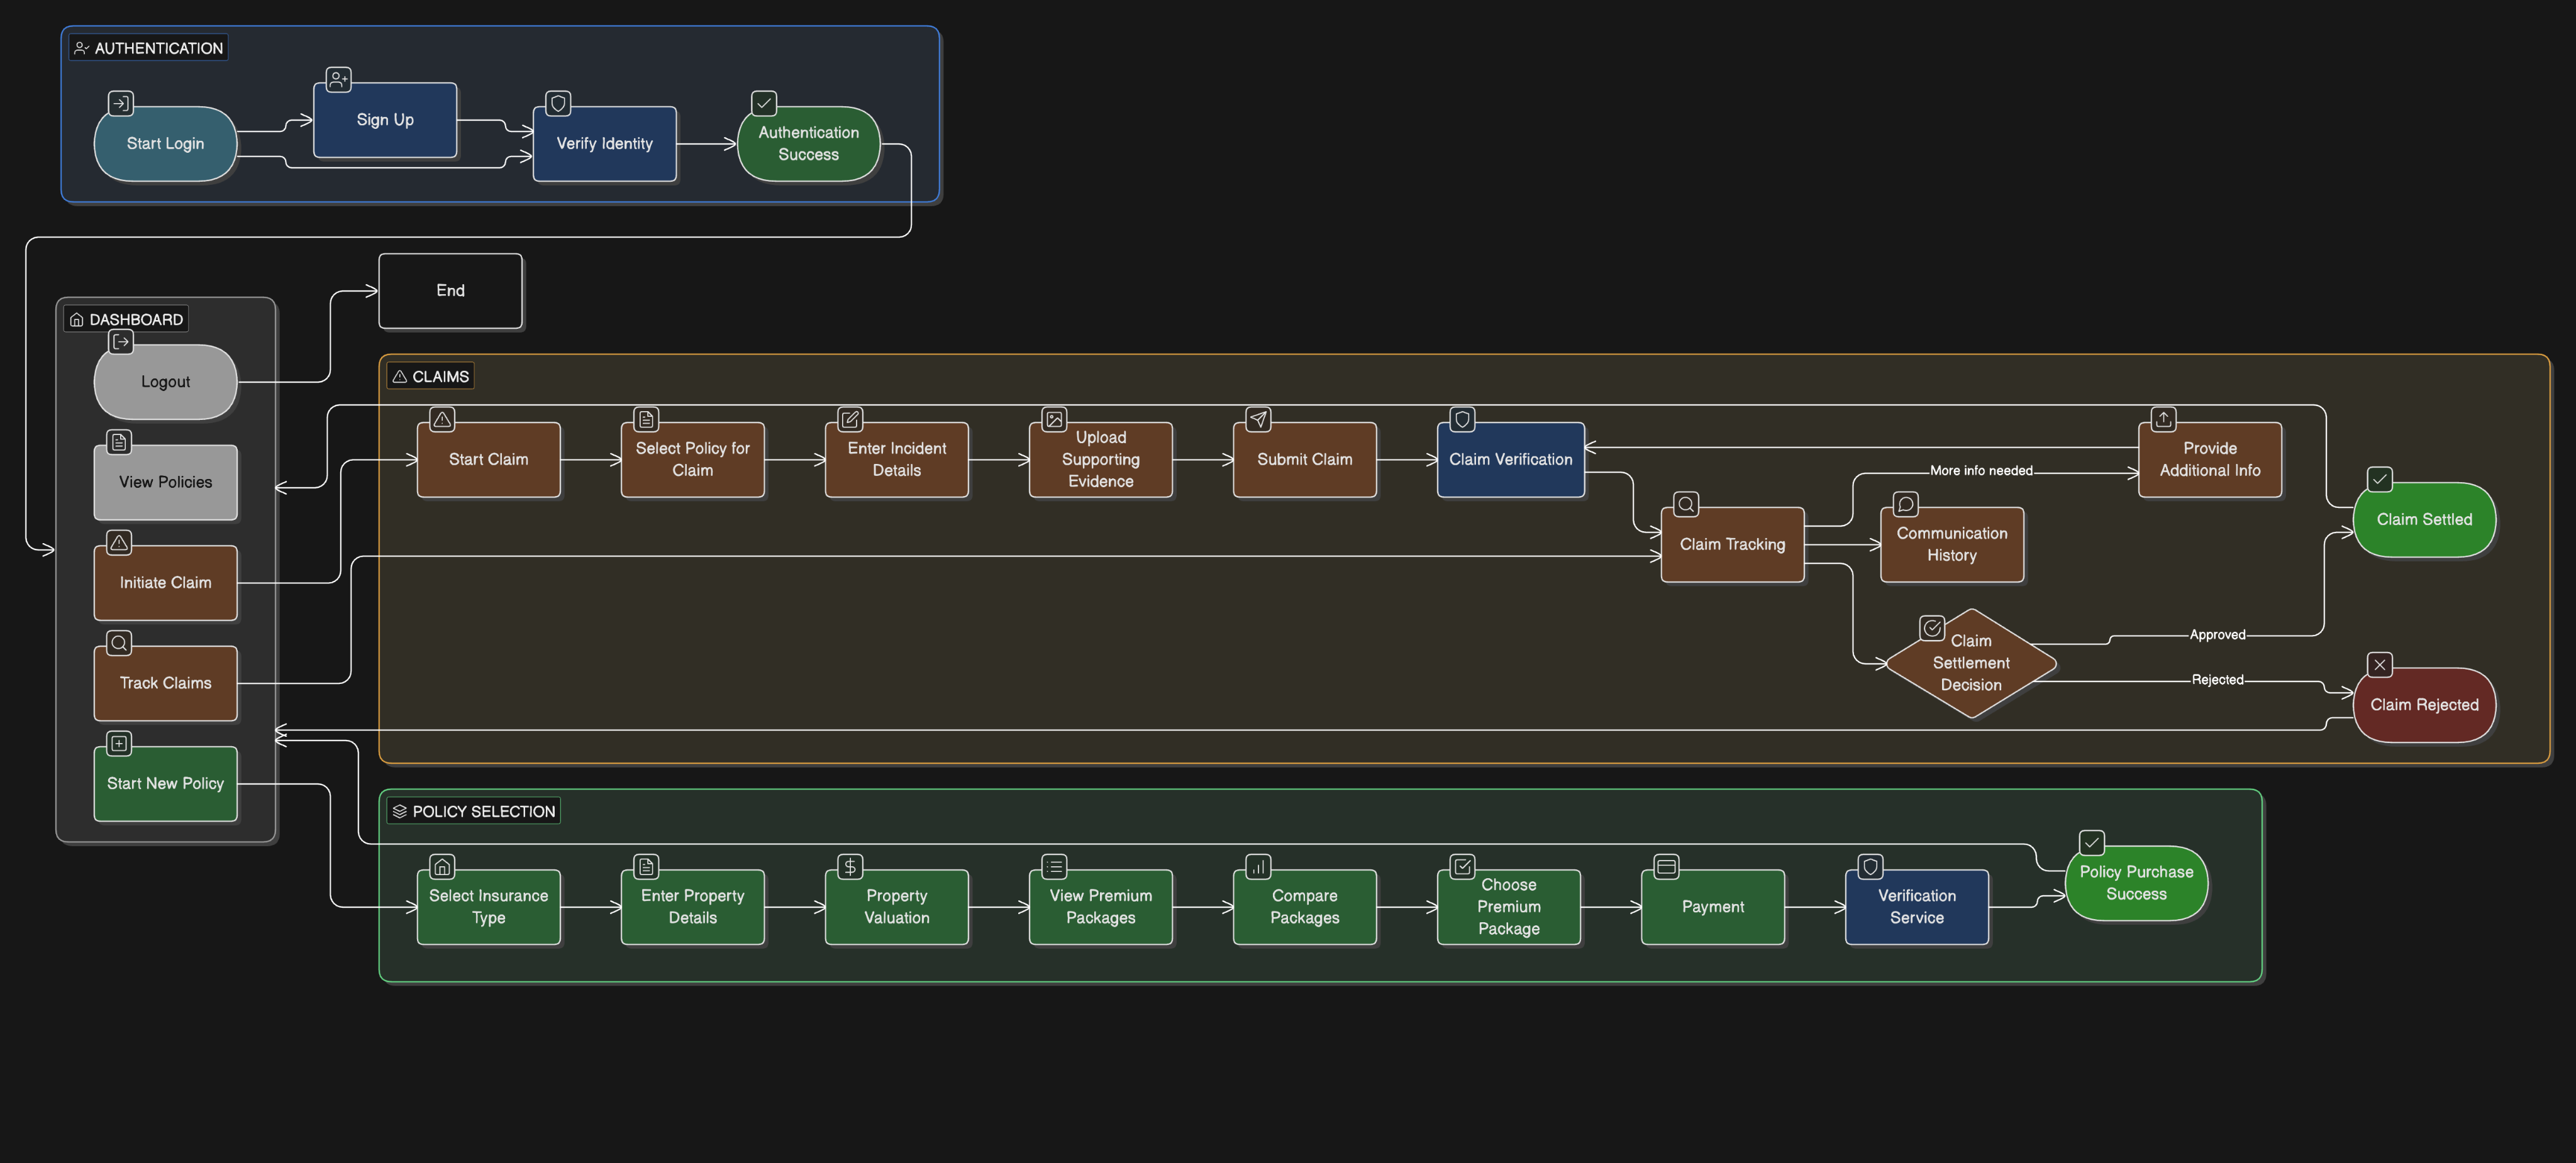This screenshot has width=2576, height=1163.
Task: Click the magnifier icon on Track Claims
Action: [119, 643]
